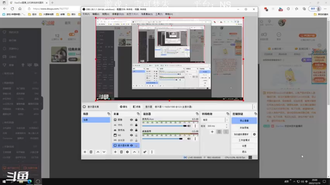This screenshot has width=330, height=185.
Task: Click the Douyu logo in the website header
Action: [48, 23]
